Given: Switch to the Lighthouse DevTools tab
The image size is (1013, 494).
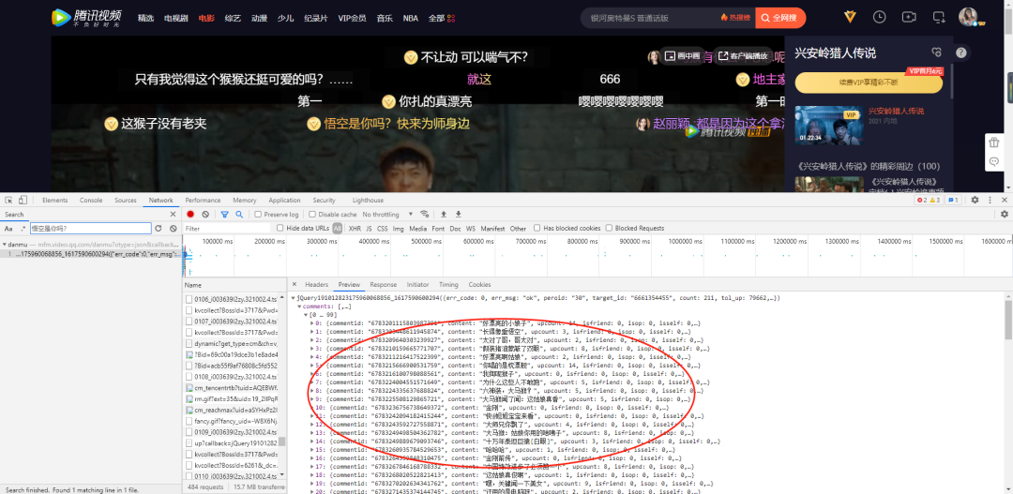Looking at the screenshot, I should (x=368, y=201).
